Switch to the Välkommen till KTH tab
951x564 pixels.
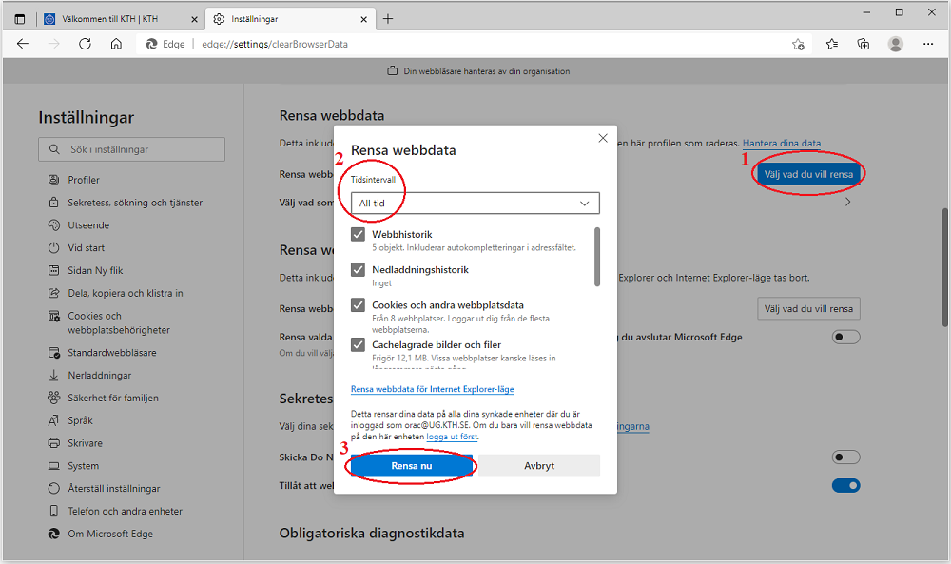click(119, 19)
